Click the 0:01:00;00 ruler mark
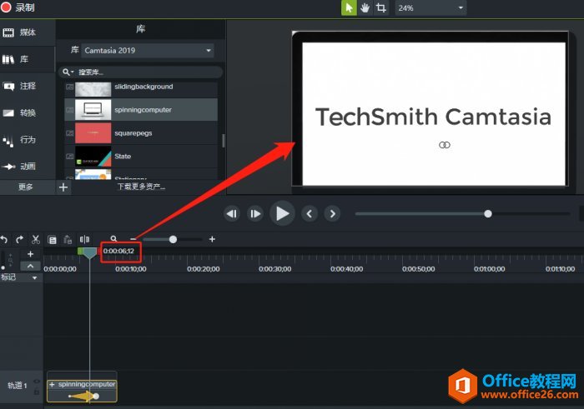 490,269
